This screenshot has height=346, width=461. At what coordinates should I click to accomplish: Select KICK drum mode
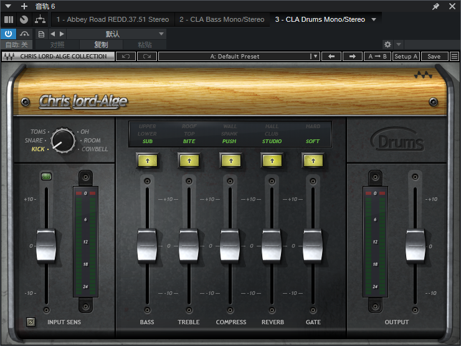pos(38,149)
